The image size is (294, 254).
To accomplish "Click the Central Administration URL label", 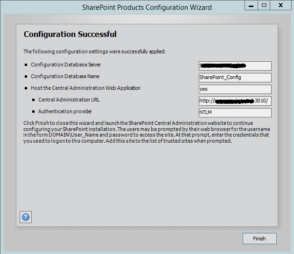I will 69,100.
